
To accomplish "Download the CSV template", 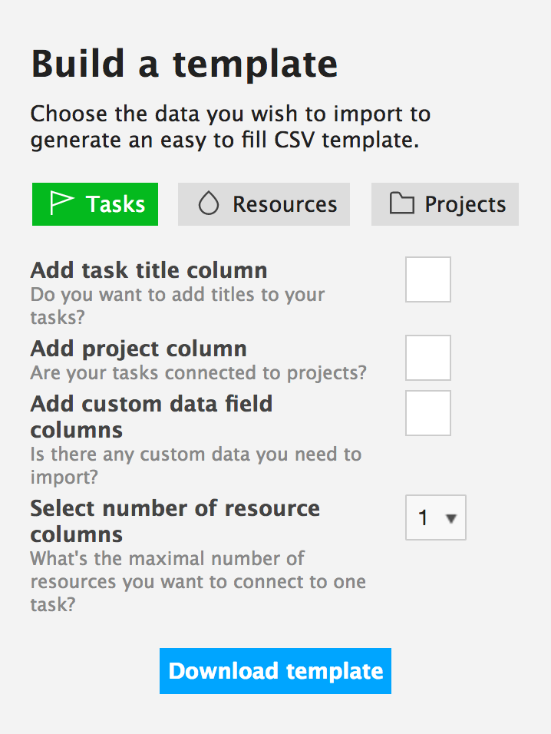I will click(x=275, y=671).
